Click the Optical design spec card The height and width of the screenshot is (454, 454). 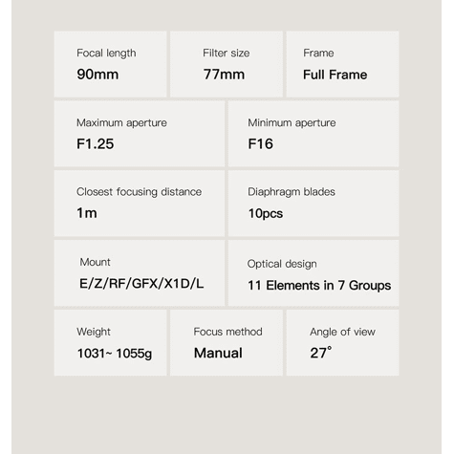click(x=313, y=273)
